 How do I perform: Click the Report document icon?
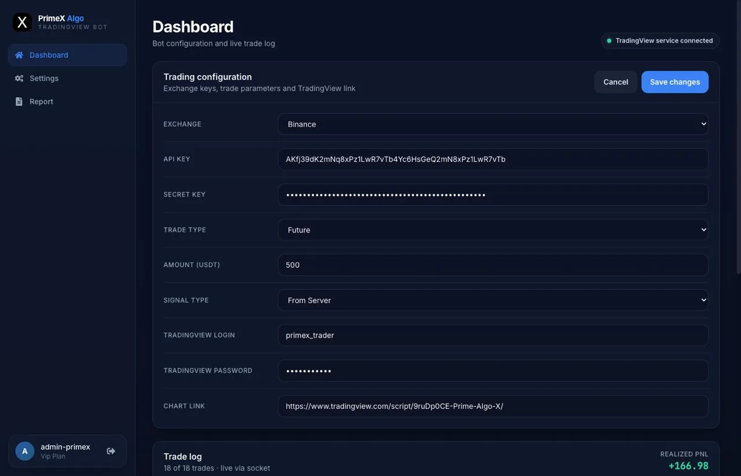click(19, 101)
